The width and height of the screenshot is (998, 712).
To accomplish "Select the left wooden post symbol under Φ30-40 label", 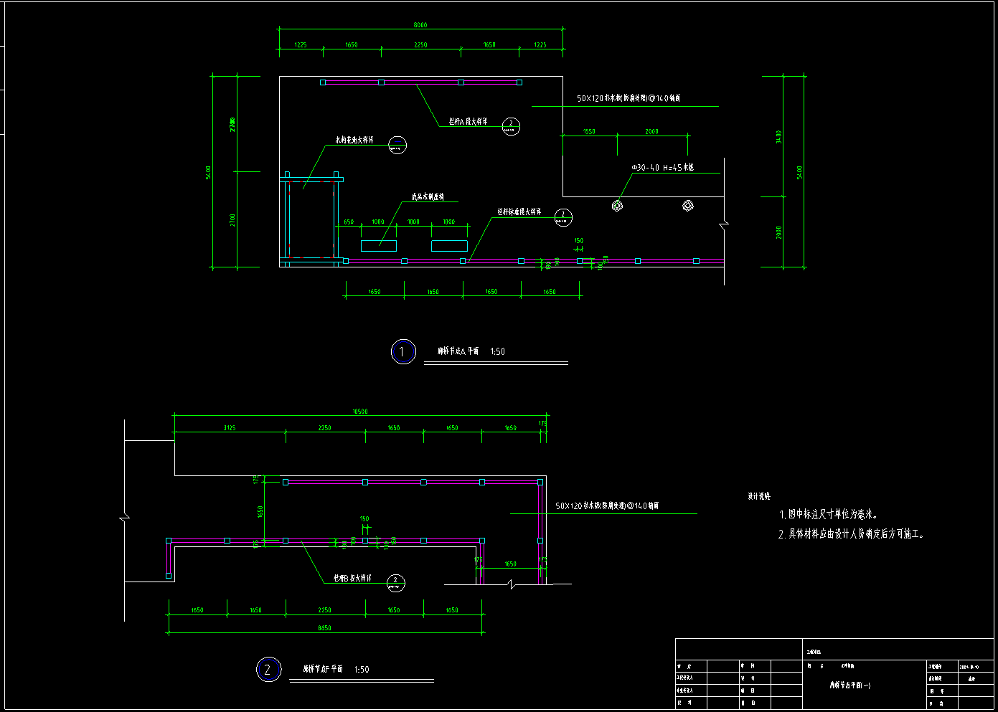I will 617,207.
